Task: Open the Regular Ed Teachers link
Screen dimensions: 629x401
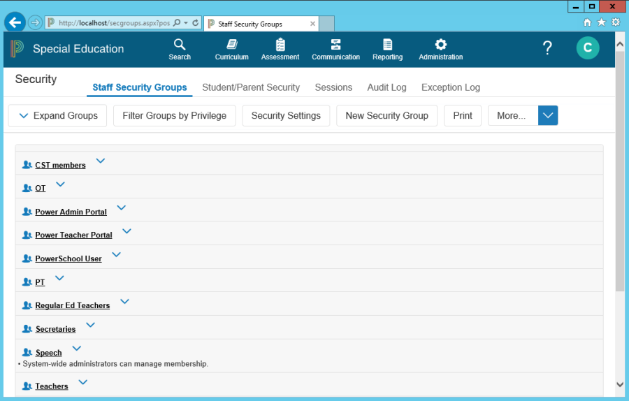Action: pyautogui.click(x=73, y=305)
